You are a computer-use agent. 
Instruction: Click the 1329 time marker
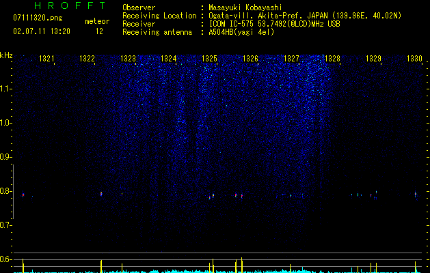373,59
